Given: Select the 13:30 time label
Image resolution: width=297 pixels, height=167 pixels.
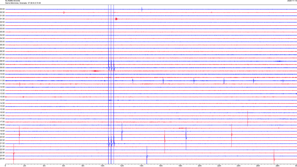Looking at the screenshot, I should [2, 97].
